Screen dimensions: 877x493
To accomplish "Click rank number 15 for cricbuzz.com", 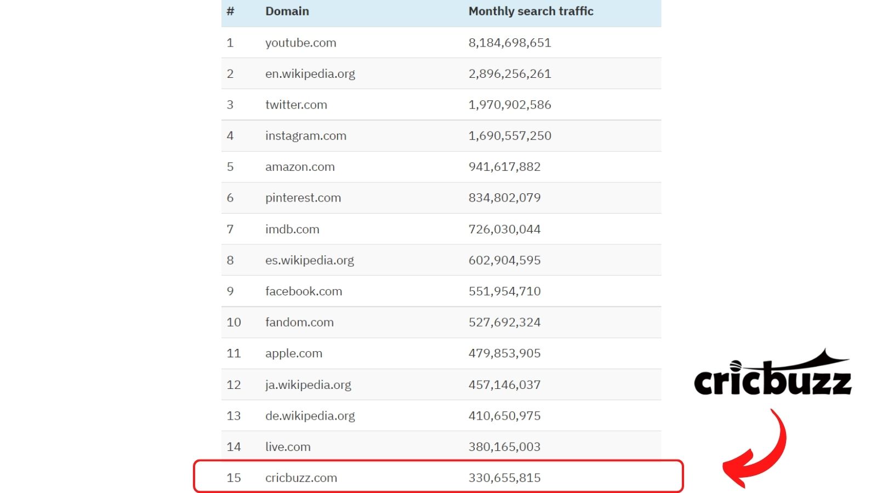I will coord(234,478).
